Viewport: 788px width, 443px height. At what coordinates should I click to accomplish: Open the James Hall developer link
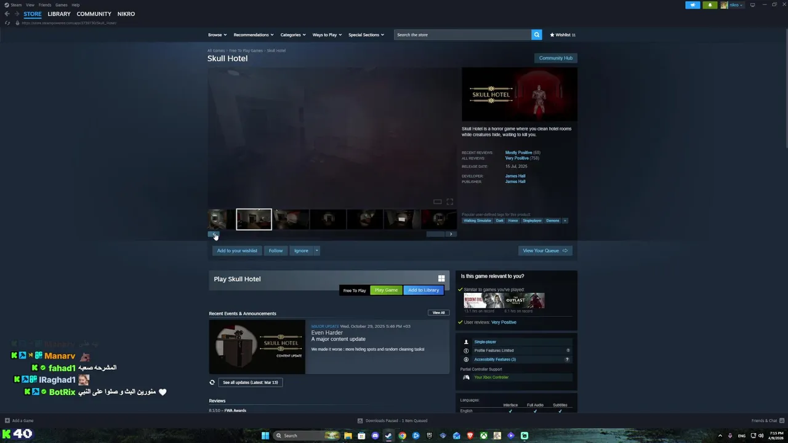tap(515, 176)
